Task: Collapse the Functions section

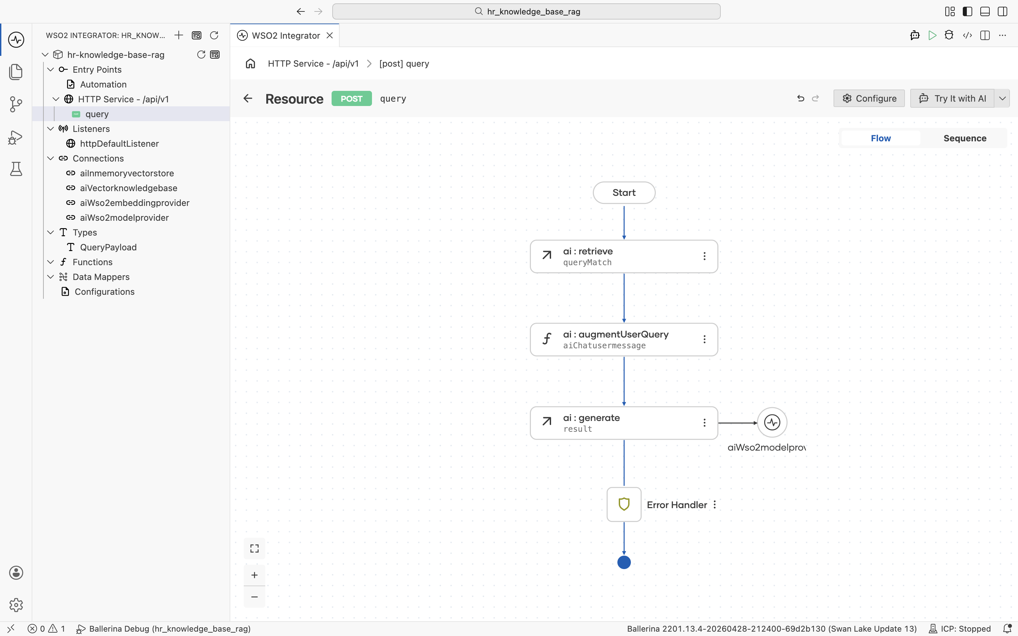Action: click(50, 262)
